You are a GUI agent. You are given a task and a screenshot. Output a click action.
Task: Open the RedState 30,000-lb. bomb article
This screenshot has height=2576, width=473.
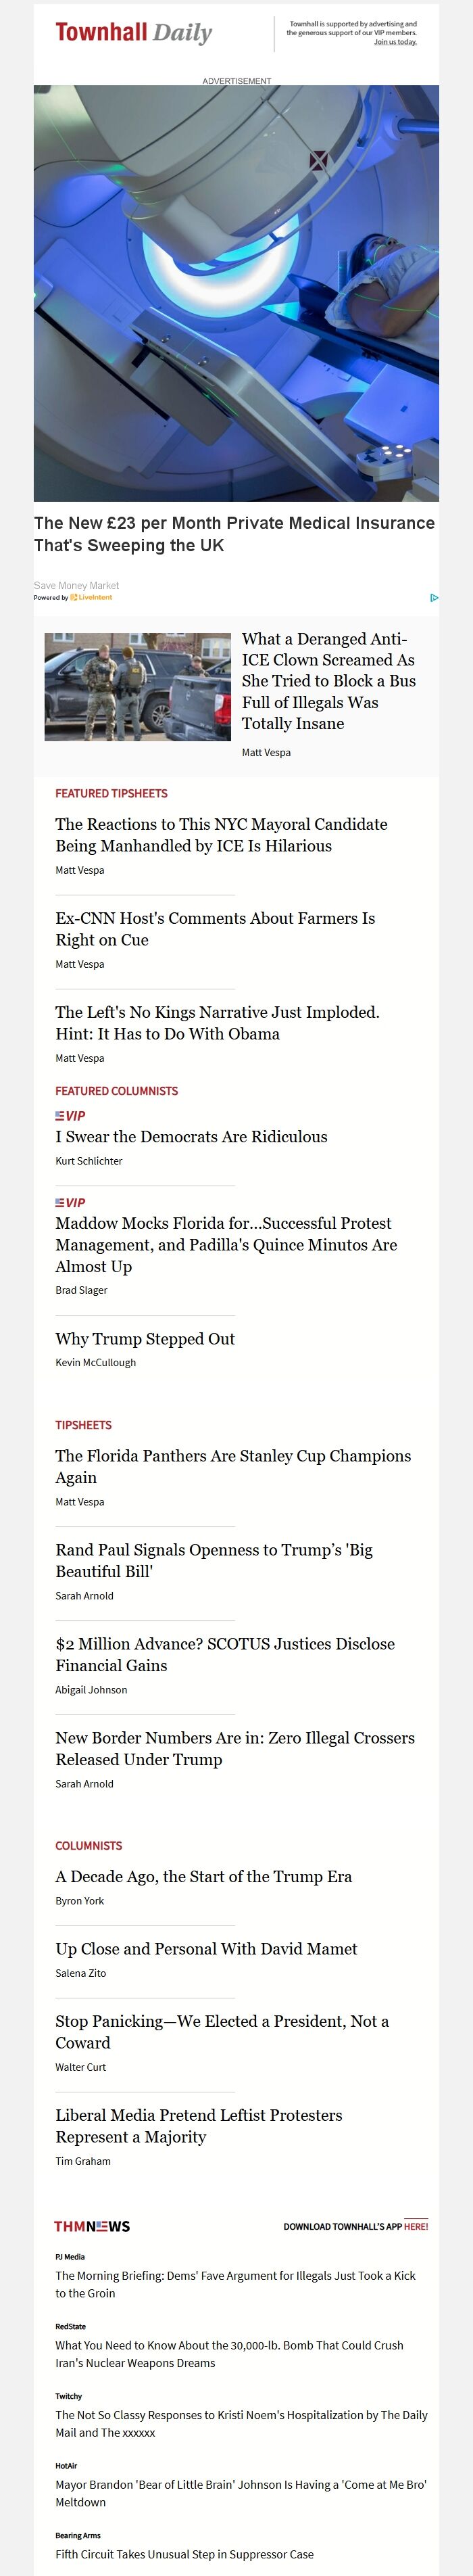[x=229, y=2354]
